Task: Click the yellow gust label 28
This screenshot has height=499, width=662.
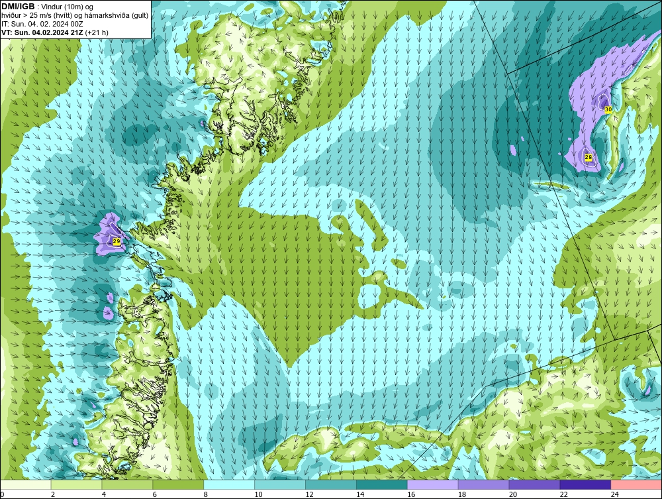Action: (x=588, y=158)
